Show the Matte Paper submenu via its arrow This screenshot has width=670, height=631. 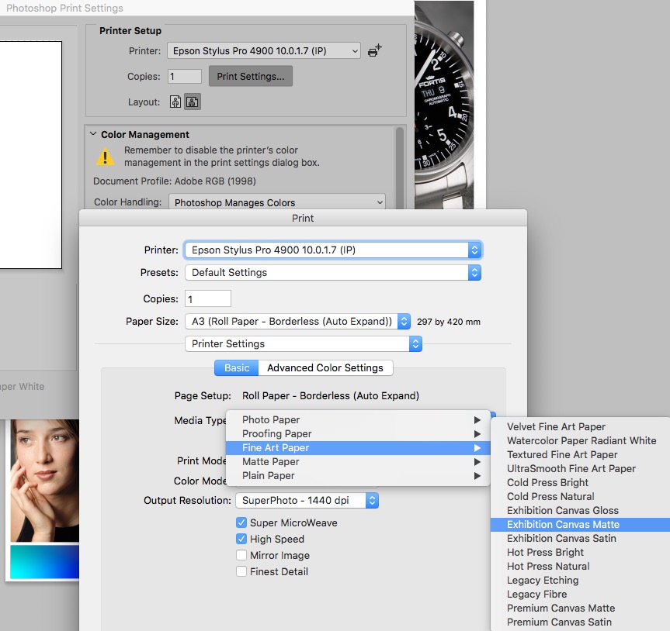coord(477,462)
